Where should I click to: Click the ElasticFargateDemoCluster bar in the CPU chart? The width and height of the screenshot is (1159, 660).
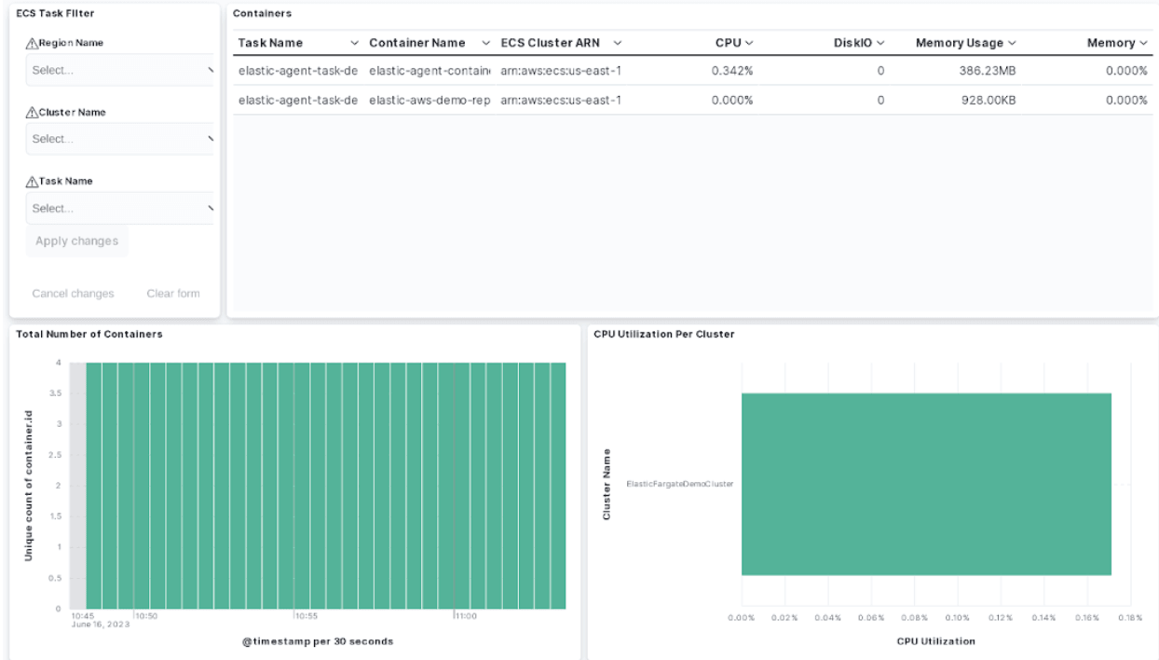point(926,484)
